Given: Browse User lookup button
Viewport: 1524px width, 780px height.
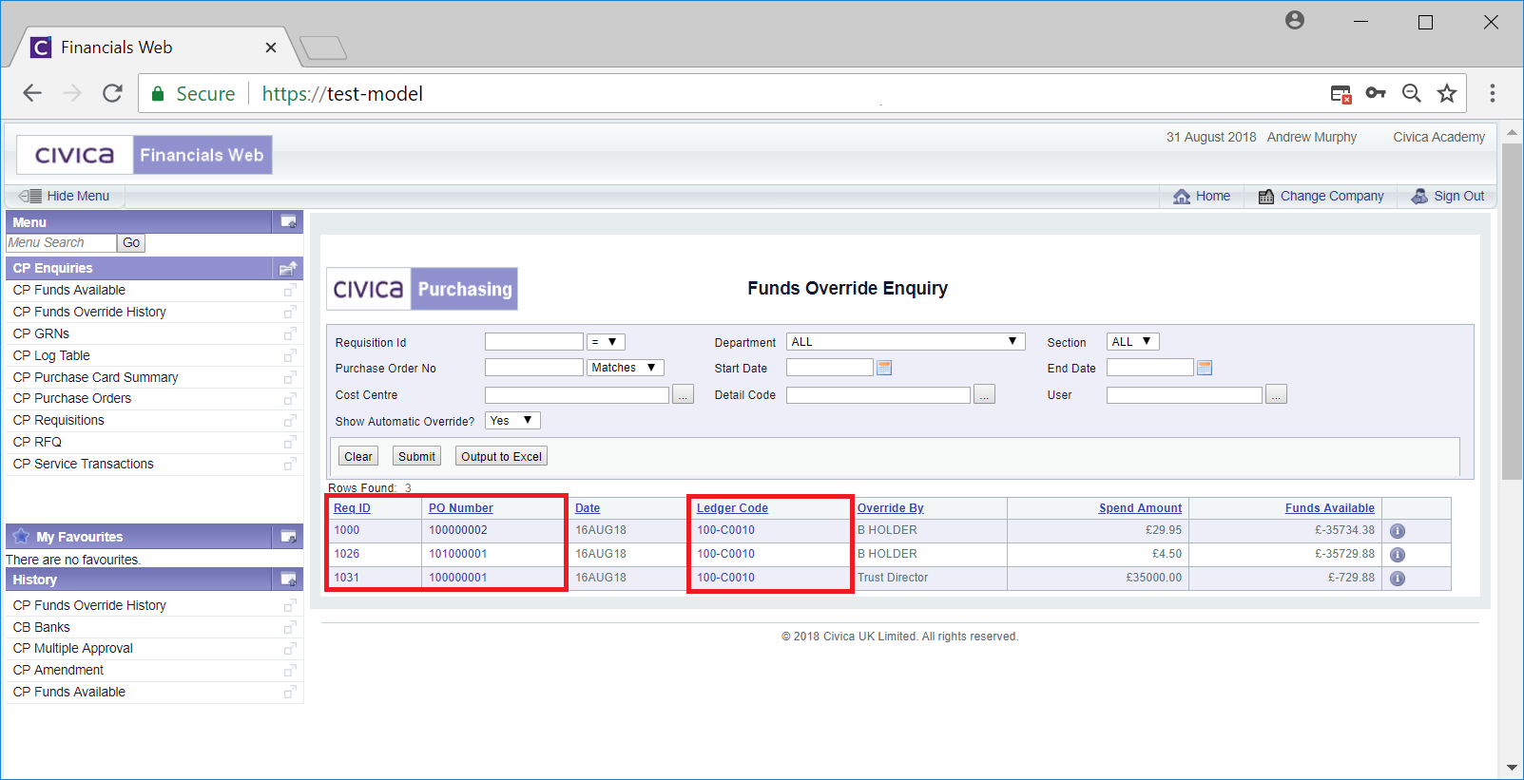Looking at the screenshot, I should pyautogui.click(x=1276, y=395).
